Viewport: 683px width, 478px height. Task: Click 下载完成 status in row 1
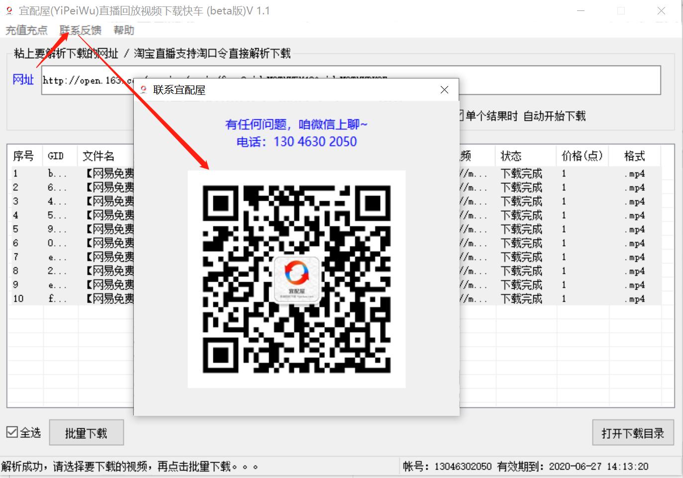point(521,173)
